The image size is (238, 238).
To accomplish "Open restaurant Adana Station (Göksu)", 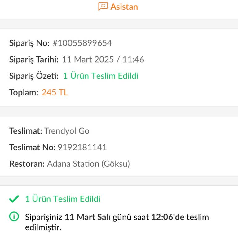I will [x=88, y=164].
